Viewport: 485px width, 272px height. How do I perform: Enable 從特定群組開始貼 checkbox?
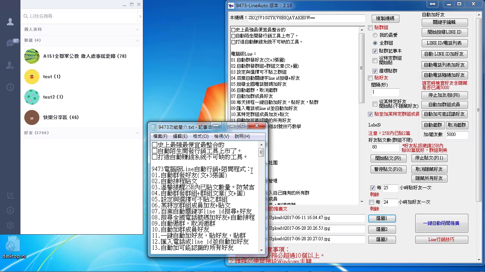(375, 60)
